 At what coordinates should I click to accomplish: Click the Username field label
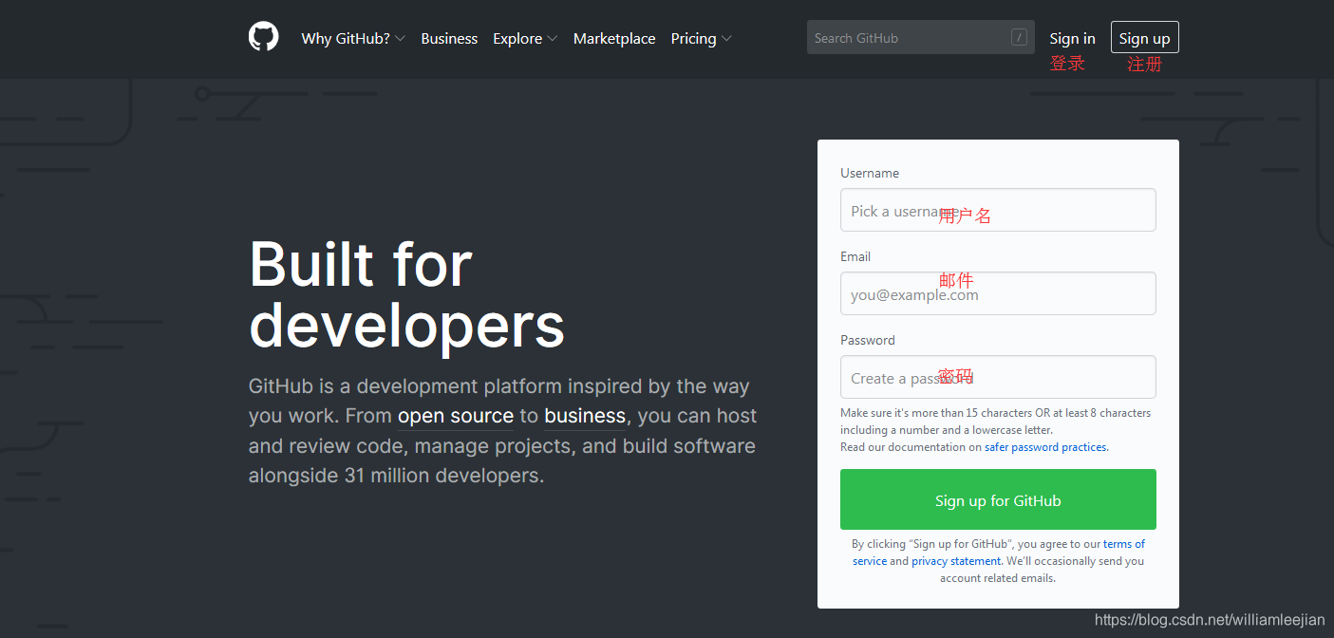tap(870, 173)
